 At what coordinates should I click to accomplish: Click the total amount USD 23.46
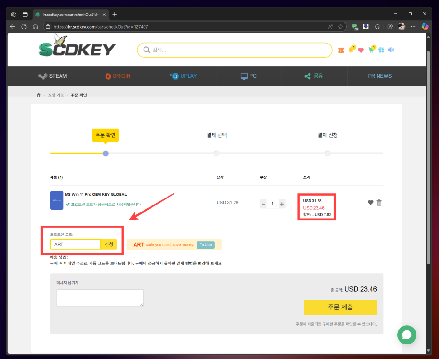click(360, 289)
